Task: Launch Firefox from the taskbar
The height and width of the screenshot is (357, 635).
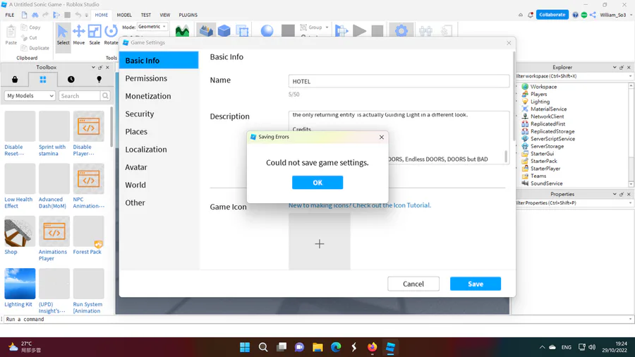Action: click(372, 347)
